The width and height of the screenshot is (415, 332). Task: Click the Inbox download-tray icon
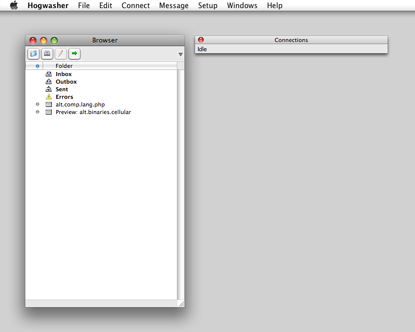49,74
